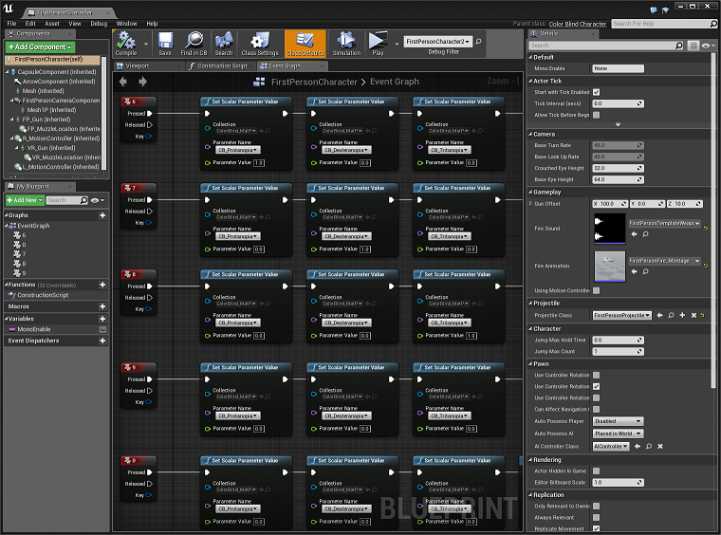Browse to AI Controller Class asset
The height and width of the screenshot is (535, 721).
click(649, 446)
